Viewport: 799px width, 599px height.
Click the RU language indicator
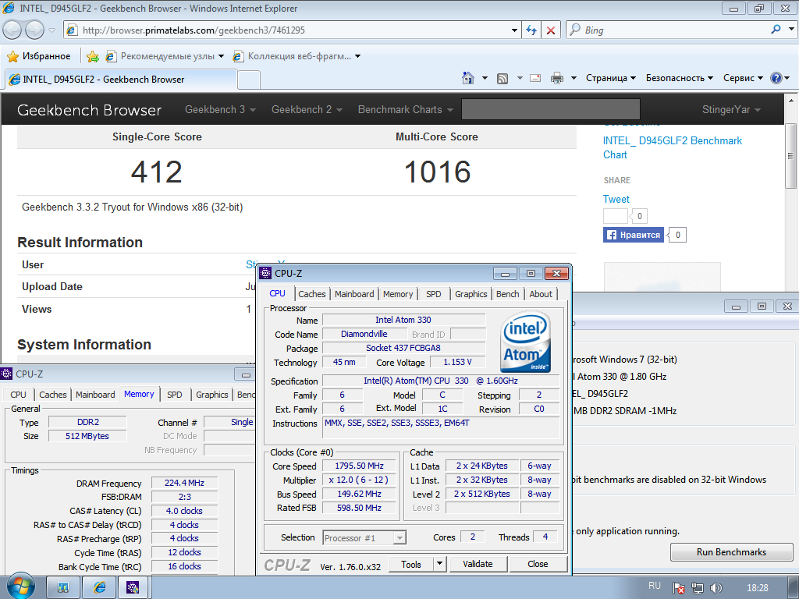[x=655, y=587]
